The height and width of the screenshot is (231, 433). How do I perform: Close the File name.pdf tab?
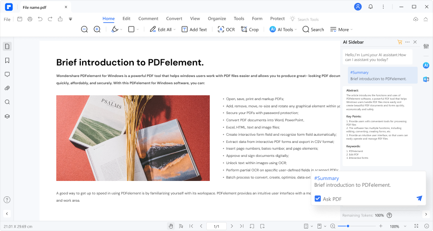tap(66, 7)
